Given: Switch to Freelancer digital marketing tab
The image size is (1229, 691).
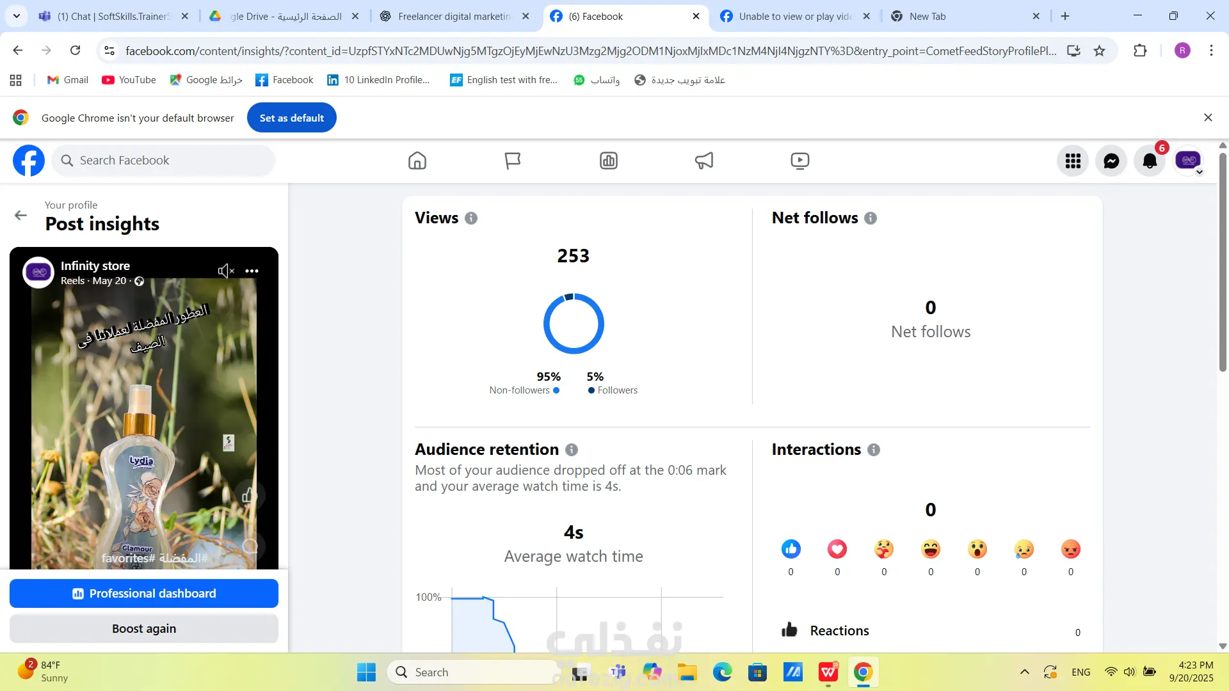Looking at the screenshot, I should 453,16.
